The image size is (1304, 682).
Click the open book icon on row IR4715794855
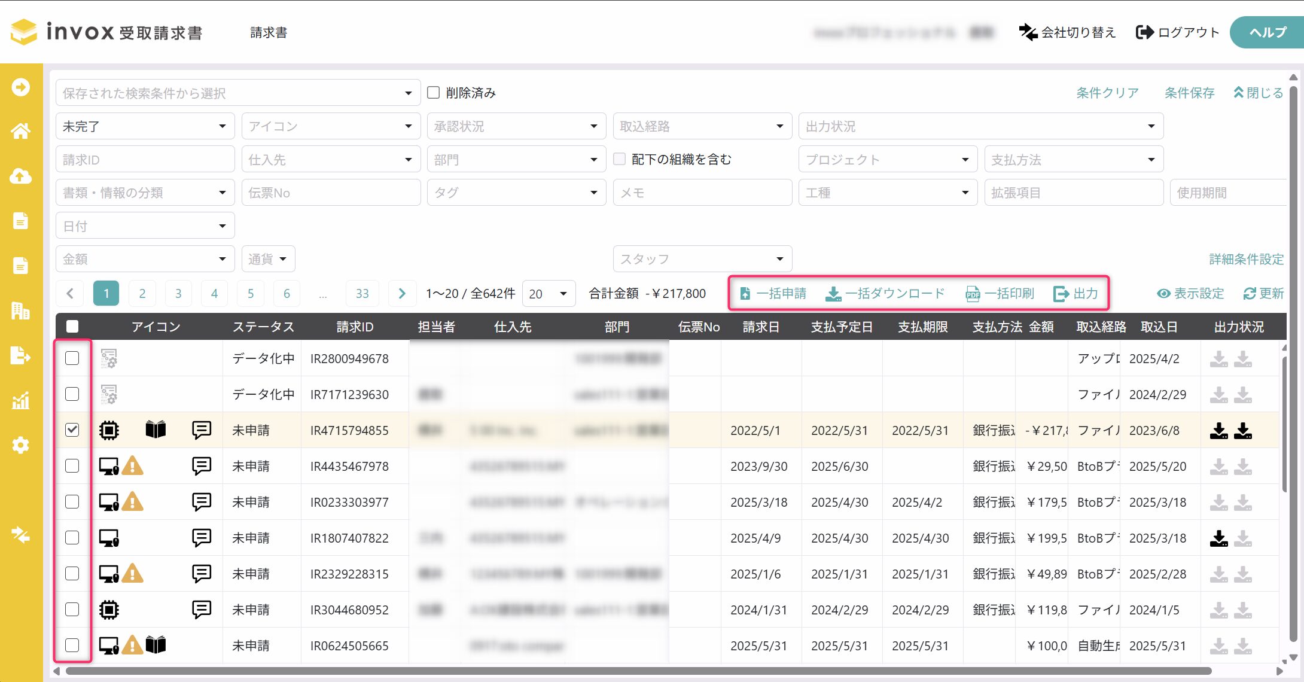click(156, 430)
